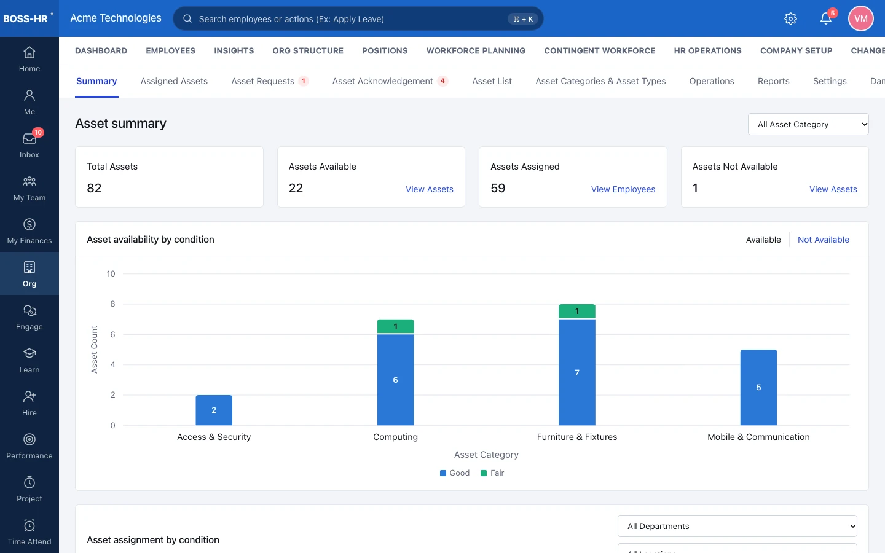Open the Performance sidebar icon

[x=29, y=446]
